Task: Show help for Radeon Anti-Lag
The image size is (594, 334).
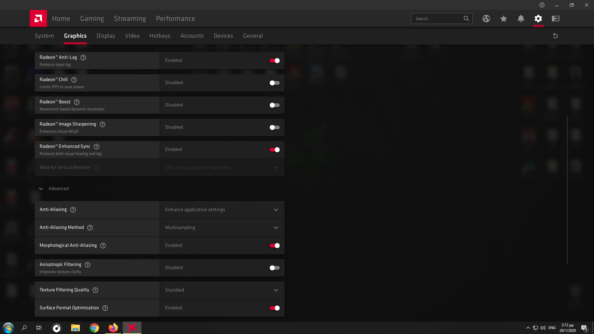Action: [84, 58]
